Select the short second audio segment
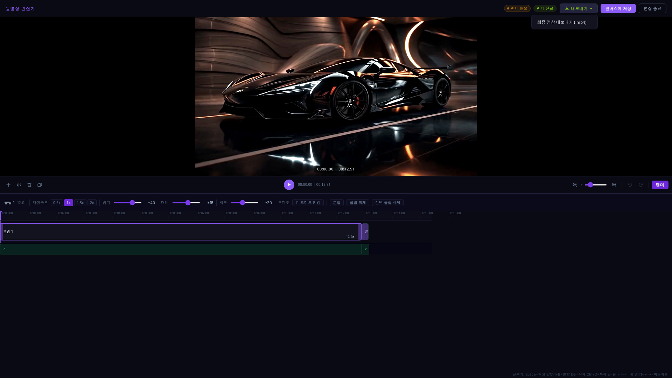 pyautogui.click(x=365, y=249)
